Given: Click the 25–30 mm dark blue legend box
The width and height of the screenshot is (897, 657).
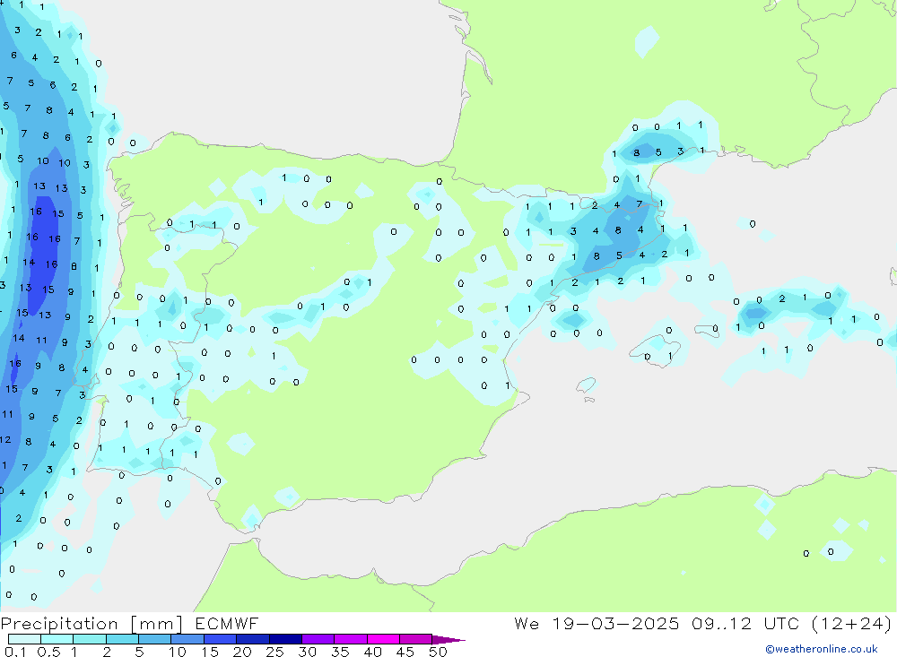Looking at the screenshot, I should (x=285, y=639).
